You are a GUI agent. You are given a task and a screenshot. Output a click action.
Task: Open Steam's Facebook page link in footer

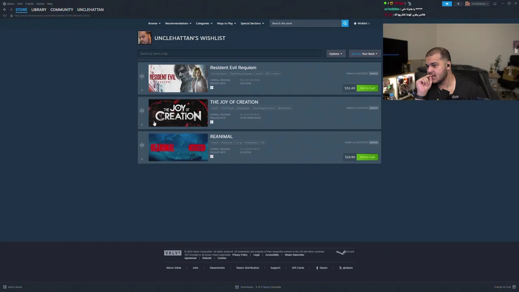(322, 268)
